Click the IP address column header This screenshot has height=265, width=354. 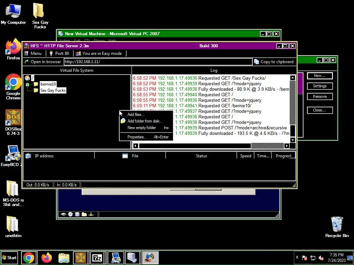[59, 156]
